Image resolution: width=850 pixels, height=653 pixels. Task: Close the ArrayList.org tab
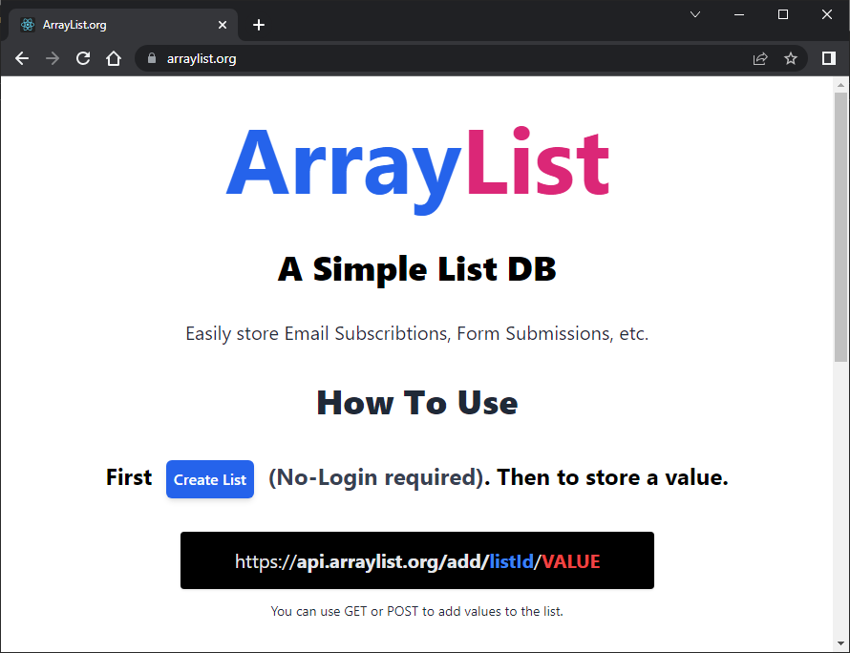click(x=223, y=25)
